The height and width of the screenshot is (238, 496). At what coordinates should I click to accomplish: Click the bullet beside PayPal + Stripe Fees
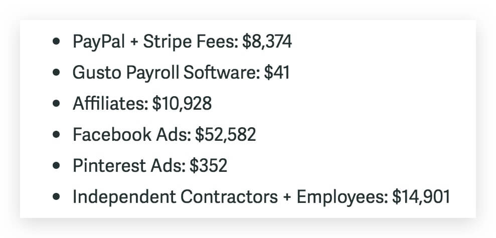56,42
